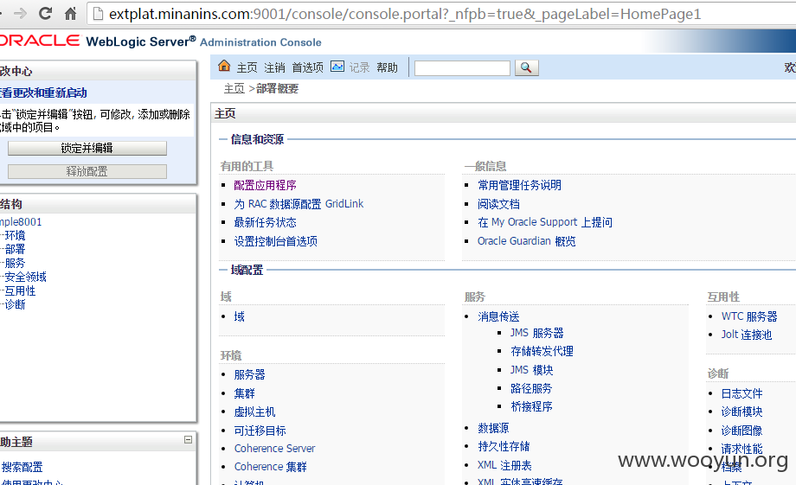The width and height of the screenshot is (796, 485).
Task: Expand 服务 in domain structure tree
Action: (x=15, y=263)
